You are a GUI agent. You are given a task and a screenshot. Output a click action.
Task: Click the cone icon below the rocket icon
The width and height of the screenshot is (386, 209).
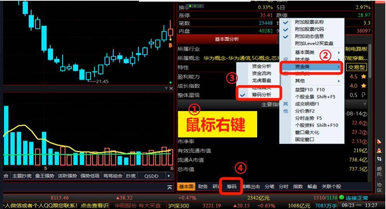379,150
